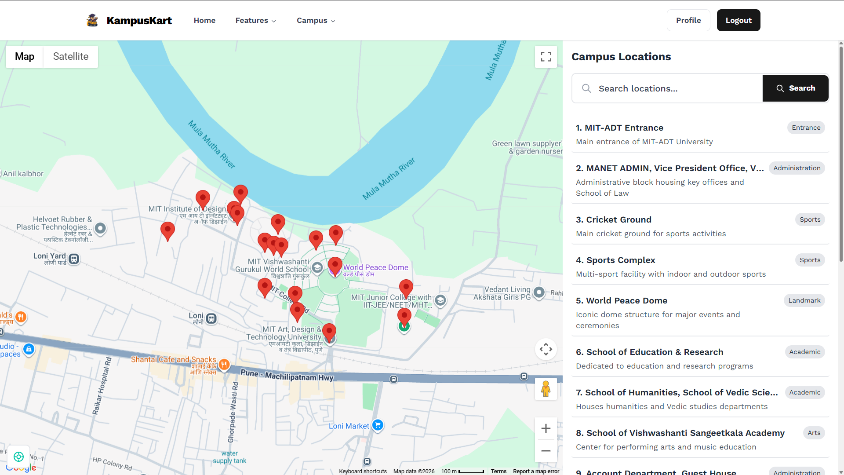This screenshot has width=844, height=475.
Task: Click Report a map error link
Action: click(536, 471)
